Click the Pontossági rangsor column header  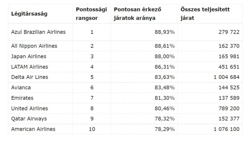pyautogui.click(x=91, y=14)
